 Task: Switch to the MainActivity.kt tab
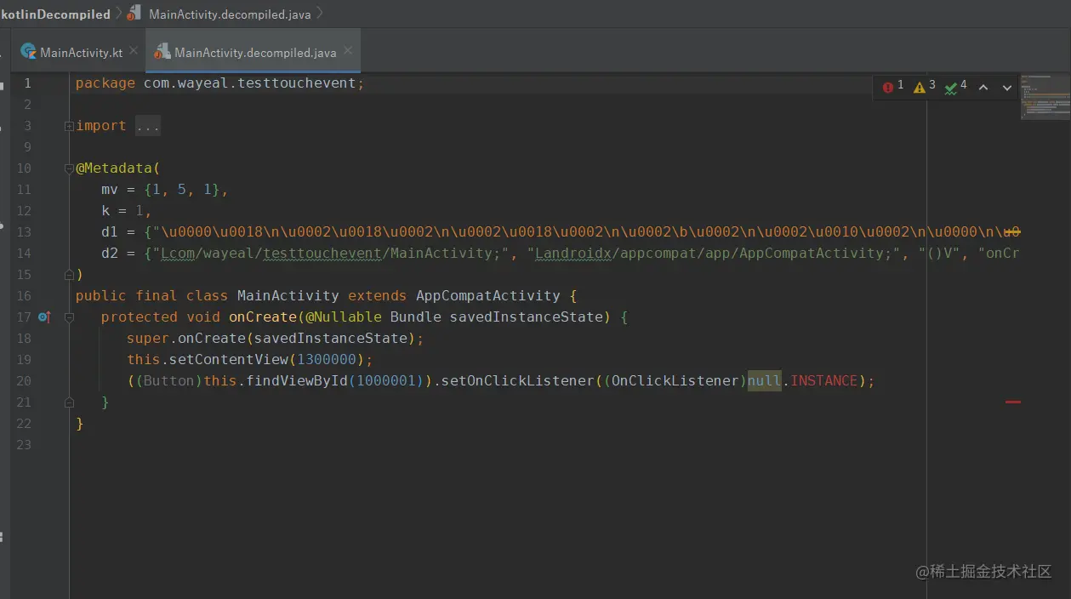click(x=81, y=52)
